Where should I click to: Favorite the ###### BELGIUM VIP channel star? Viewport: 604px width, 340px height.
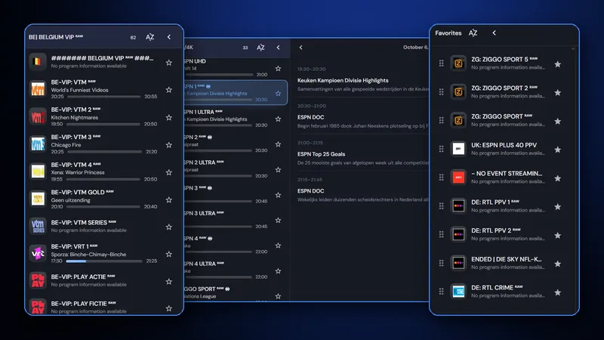click(x=168, y=63)
